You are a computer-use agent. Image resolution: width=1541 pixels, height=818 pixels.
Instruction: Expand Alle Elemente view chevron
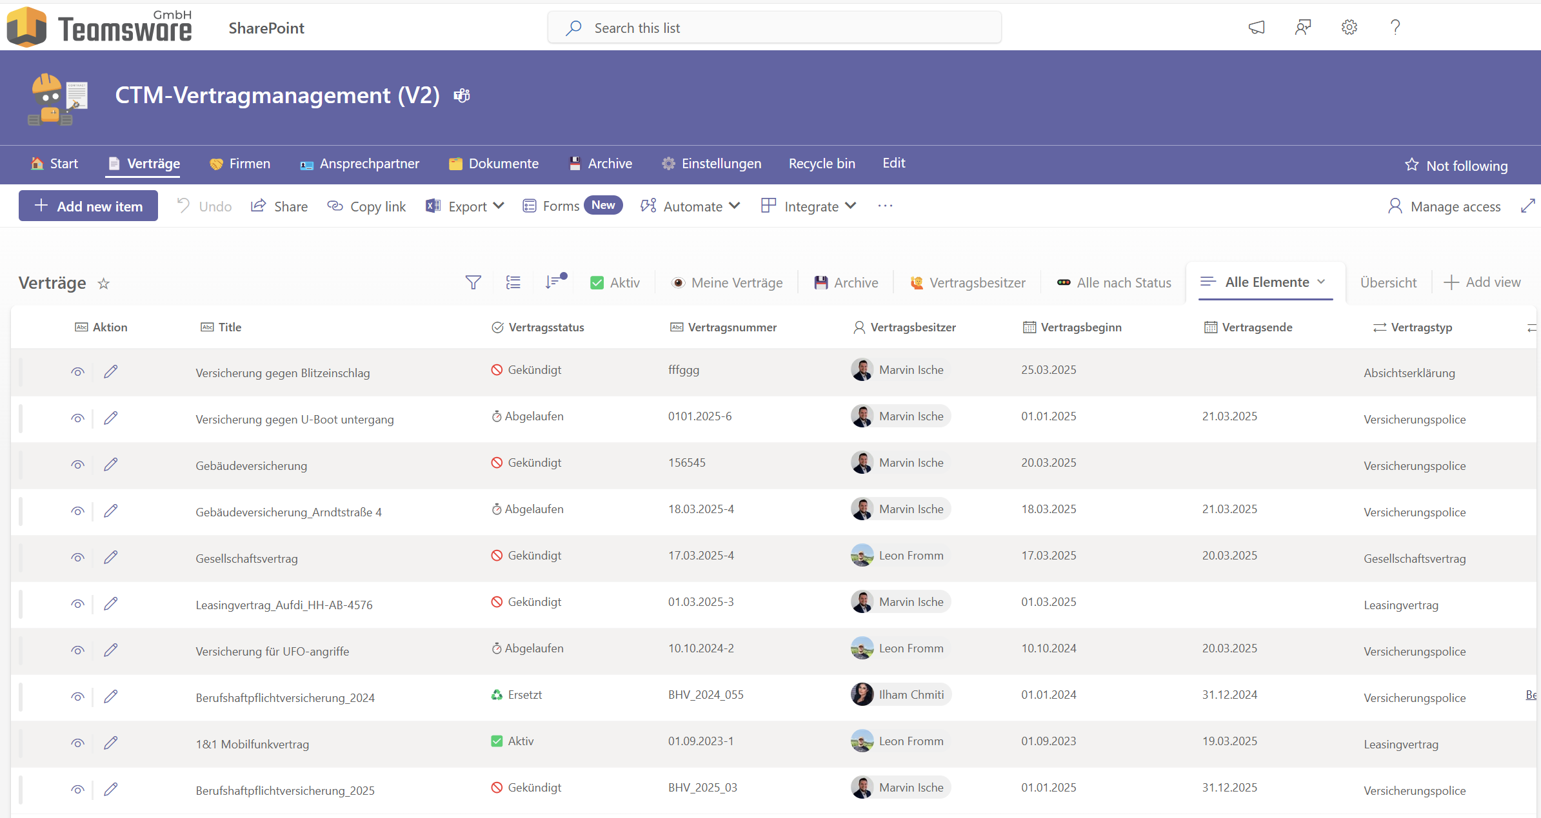coord(1322,282)
